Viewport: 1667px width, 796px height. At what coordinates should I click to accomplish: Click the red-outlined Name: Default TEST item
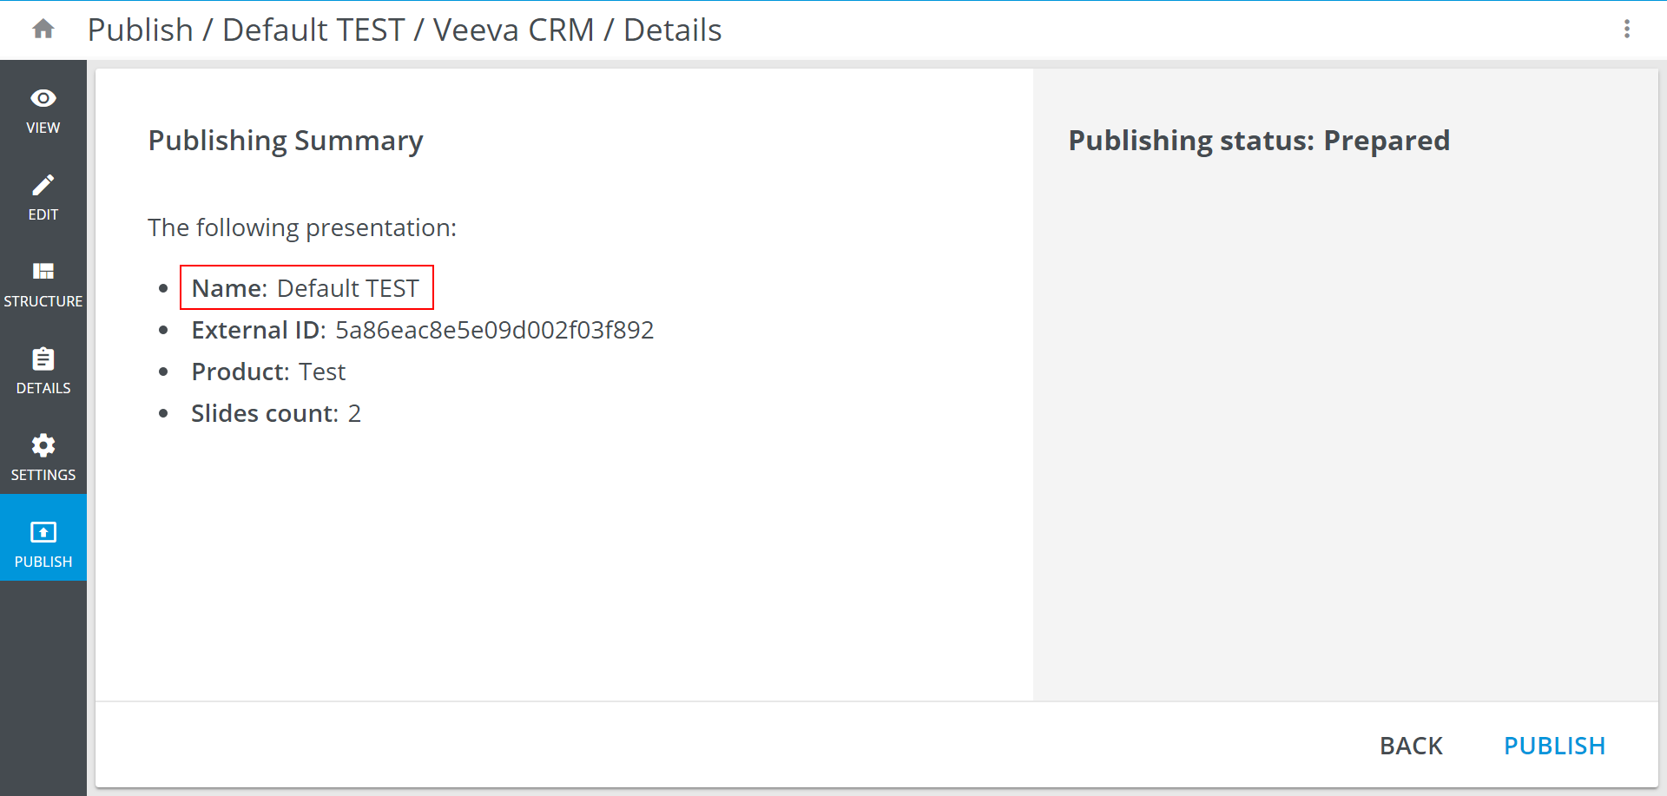pos(306,288)
